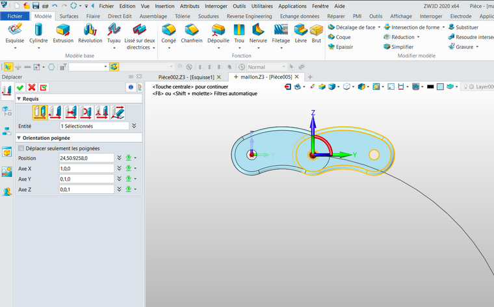Click the Position value field

(x=86, y=158)
